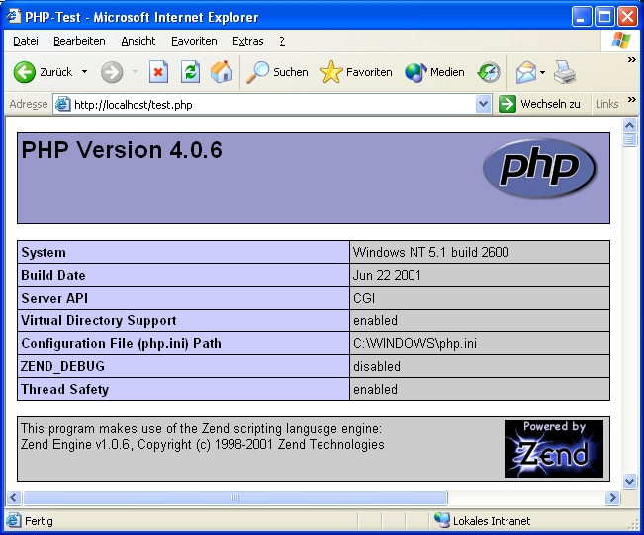The image size is (644, 535).
Task: Click the address field with http://localhost/test.php
Action: 273,104
